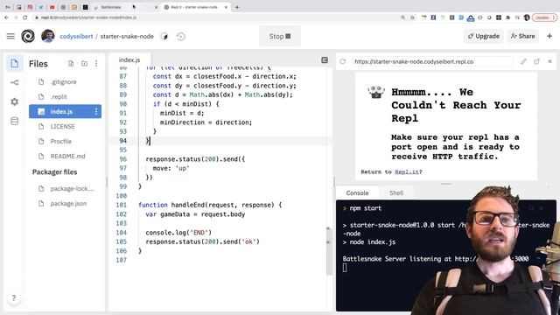Edit the preview URL pencil icon
This screenshot has width=560, height=315.
[x=523, y=61]
